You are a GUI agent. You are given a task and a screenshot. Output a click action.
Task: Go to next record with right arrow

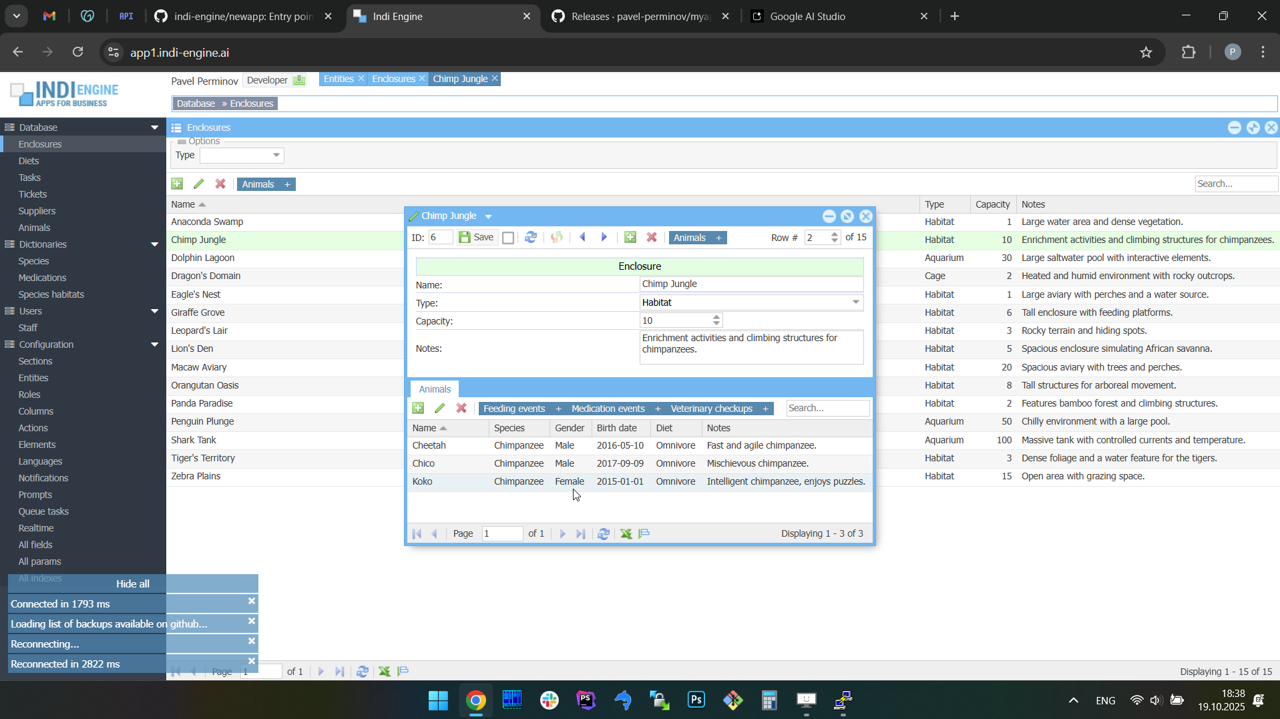[604, 238]
